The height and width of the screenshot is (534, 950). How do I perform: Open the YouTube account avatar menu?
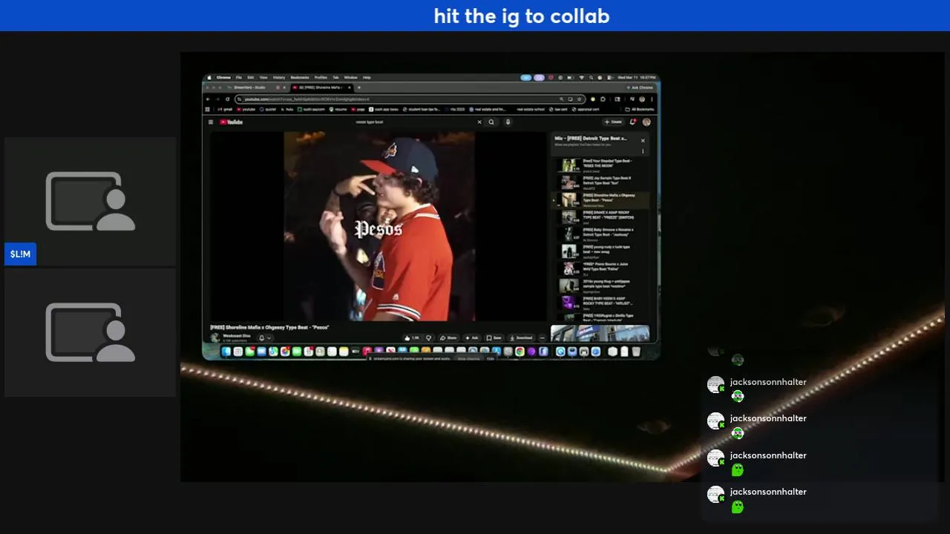point(646,122)
